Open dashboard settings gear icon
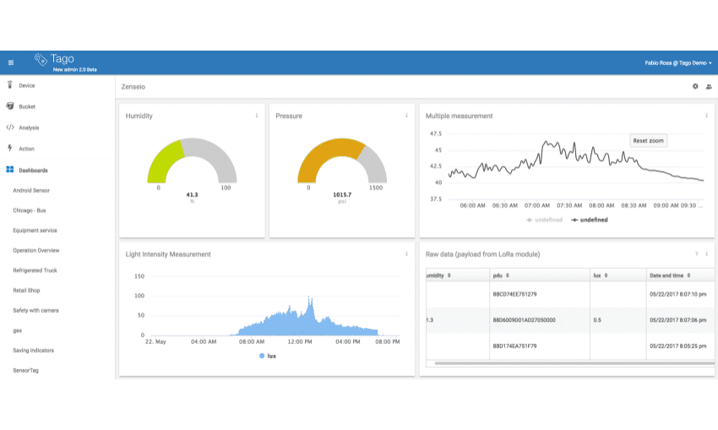Screen dimensions: 718x430 pyautogui.click(x=695, y=86)
